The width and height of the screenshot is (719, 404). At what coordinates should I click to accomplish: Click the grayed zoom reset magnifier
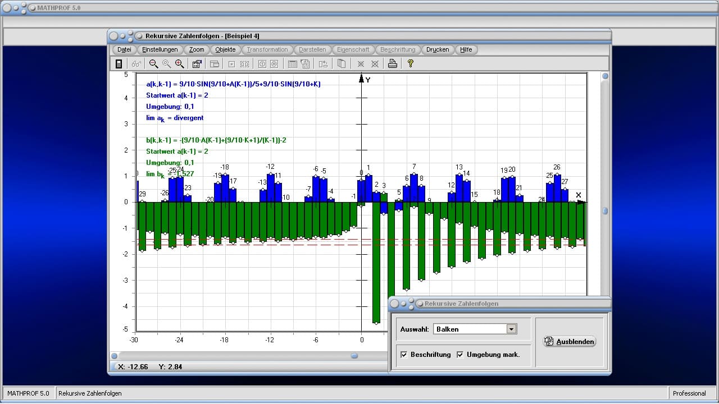click(x=166, y=64)
